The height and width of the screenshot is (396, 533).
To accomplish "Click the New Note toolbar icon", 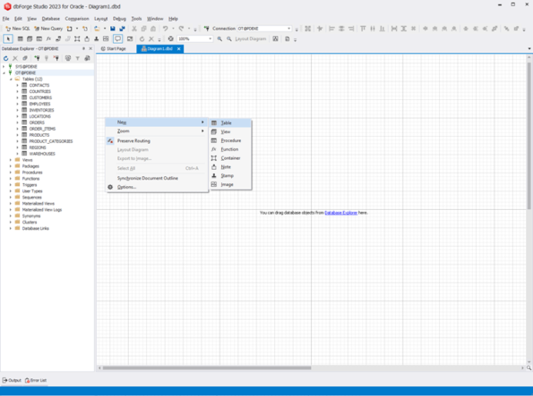I will (x=87, y=39).
